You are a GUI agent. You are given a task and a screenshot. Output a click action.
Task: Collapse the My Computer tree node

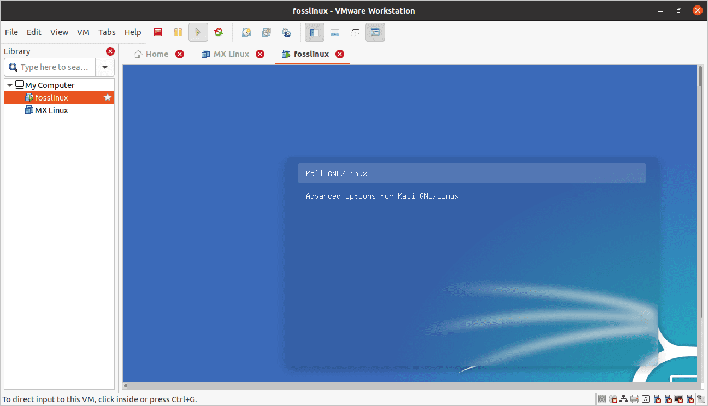(10, 85)
